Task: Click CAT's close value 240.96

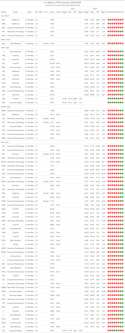Action: [x=52, y=59]
